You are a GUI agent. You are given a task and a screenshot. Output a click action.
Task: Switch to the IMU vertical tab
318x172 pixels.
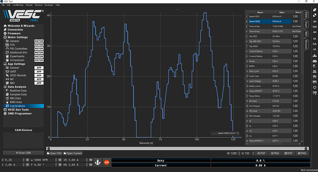click(306, 34)
